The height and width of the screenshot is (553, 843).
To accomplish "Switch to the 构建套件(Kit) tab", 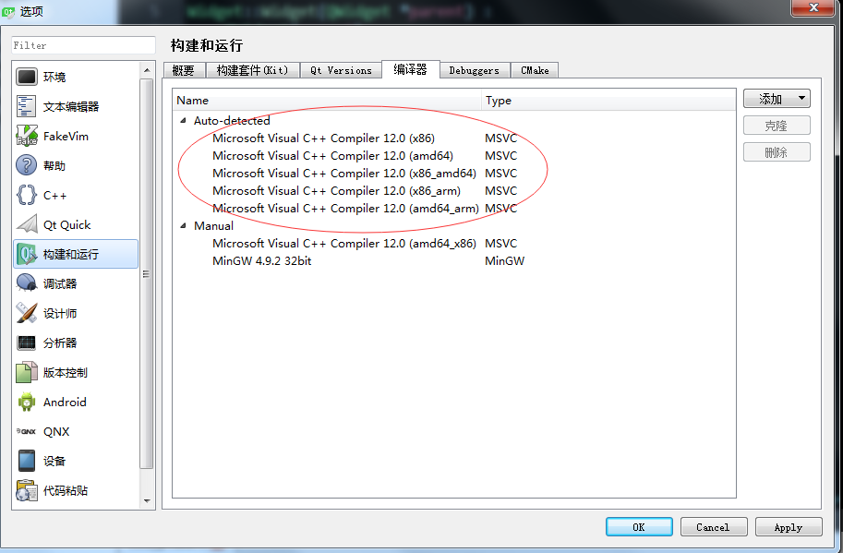I will click(x=252, y=70).
